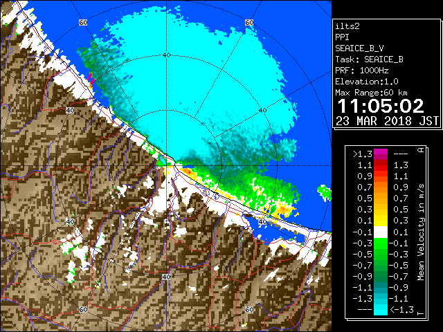The width and height of the screenshot is (443, 332).
Task: Click the 'PPI' scan type label
Action: point(342,37)
